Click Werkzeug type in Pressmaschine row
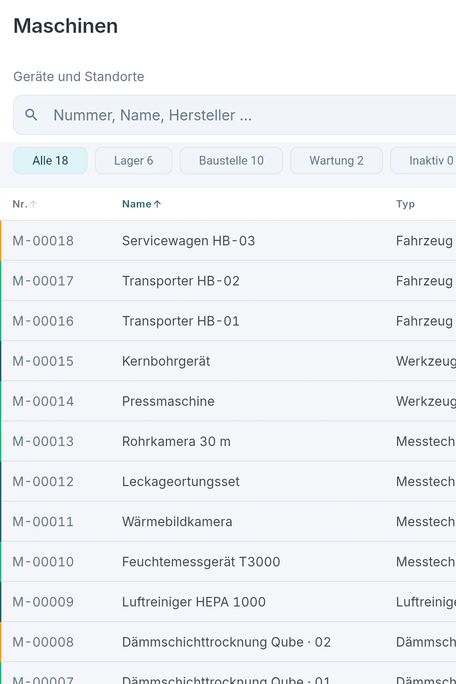Viewport: 456px width, 684px height. tap(426, 401)
